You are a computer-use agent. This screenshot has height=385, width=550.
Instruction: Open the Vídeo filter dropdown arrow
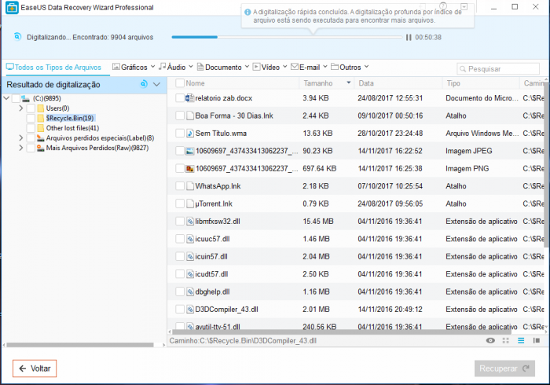(284, 67)
